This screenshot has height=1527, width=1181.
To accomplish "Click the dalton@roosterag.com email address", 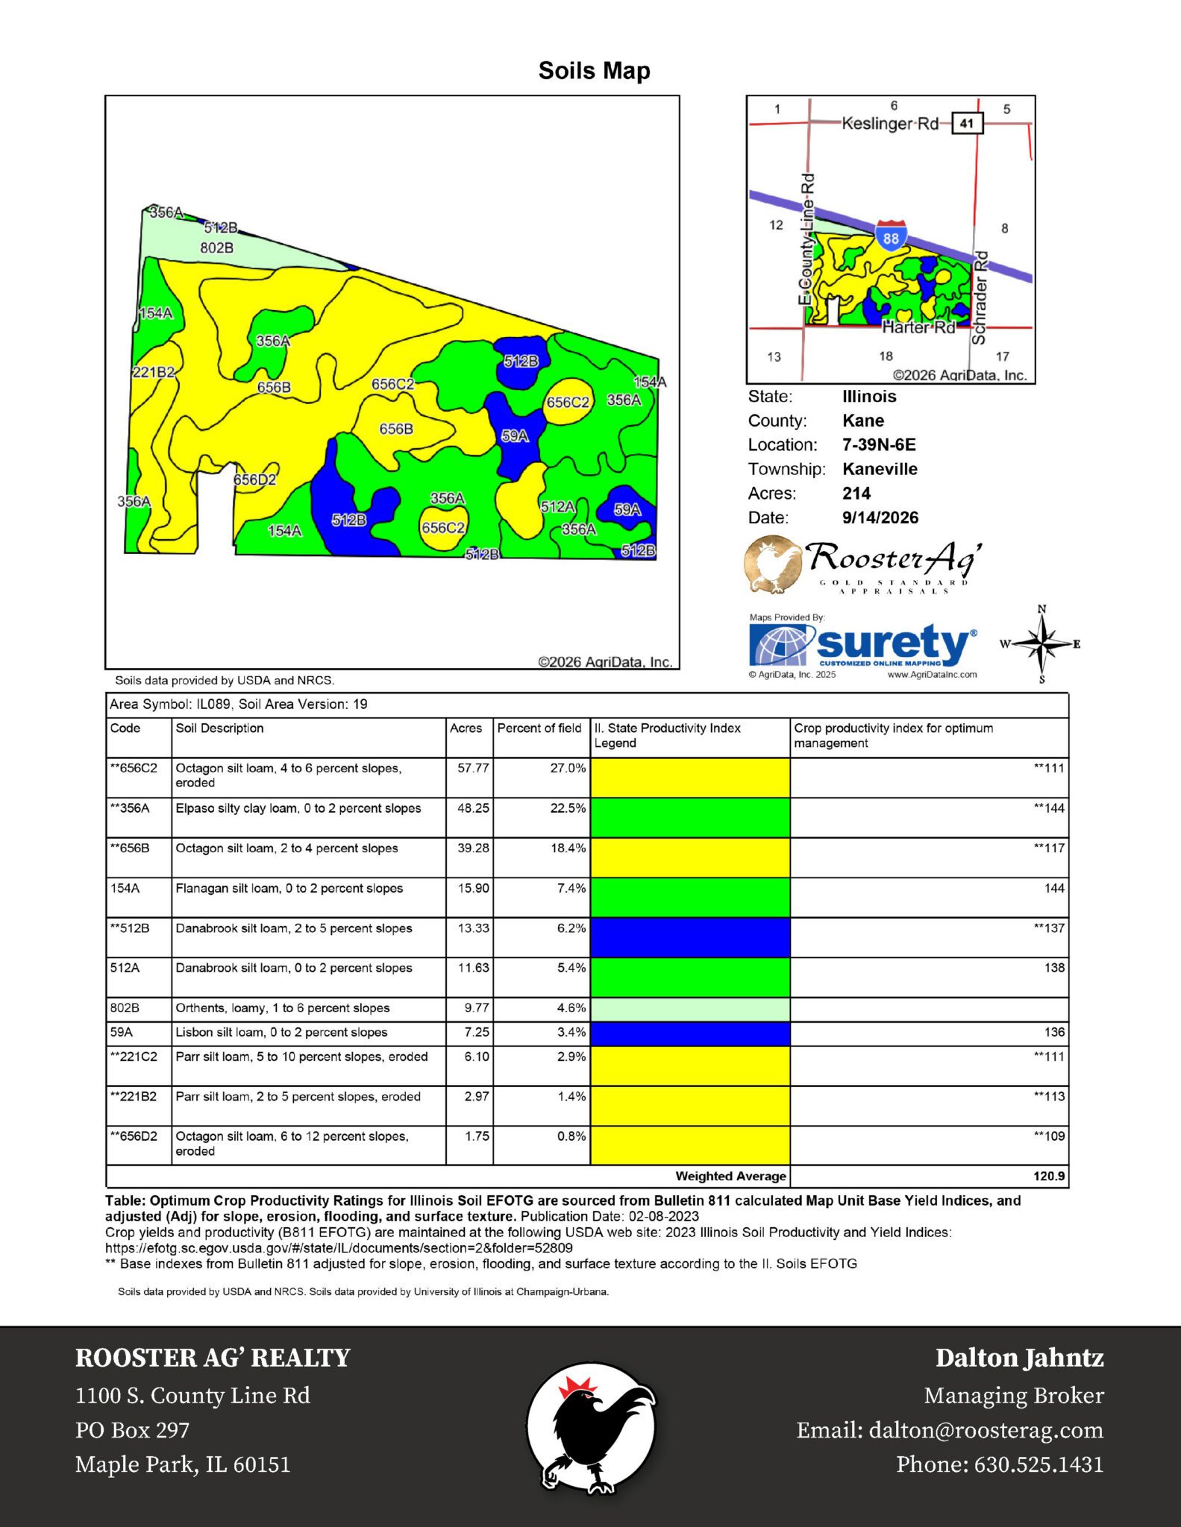I will point(986,1430).
